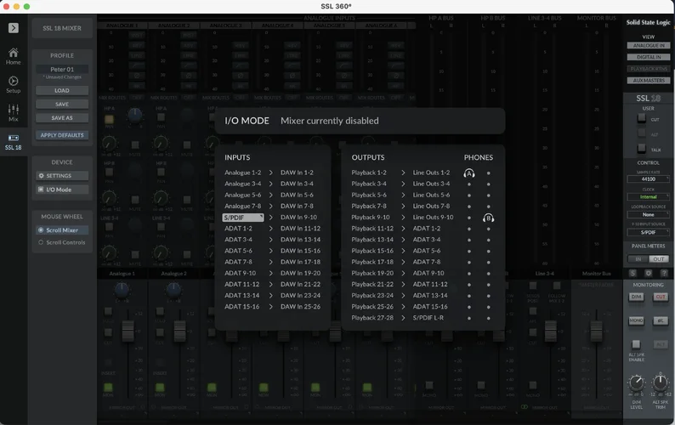Toggle the ALT SPK ENABLE switch
Screen dimensions: 675x425
636,344
